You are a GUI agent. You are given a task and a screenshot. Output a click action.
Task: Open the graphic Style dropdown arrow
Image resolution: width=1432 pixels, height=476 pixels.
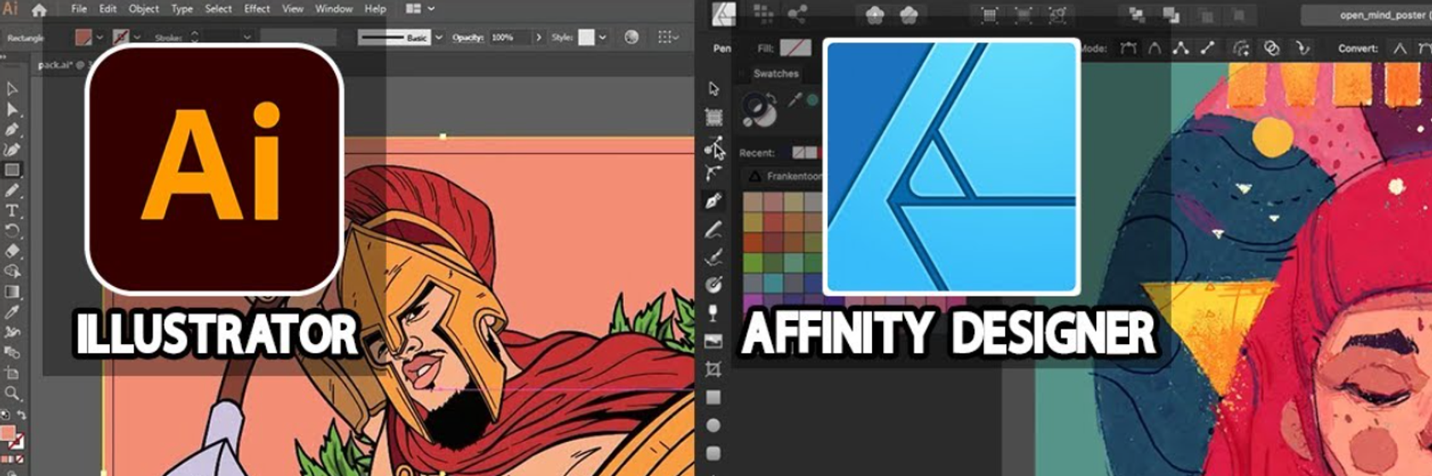603,37
